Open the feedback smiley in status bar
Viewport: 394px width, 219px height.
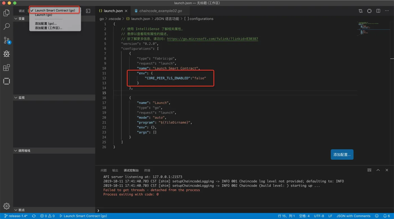tap(377, 216)
